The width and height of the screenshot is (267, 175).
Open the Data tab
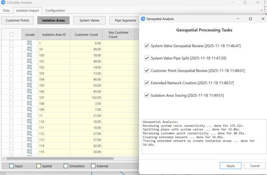[6, 10]
